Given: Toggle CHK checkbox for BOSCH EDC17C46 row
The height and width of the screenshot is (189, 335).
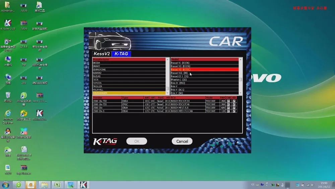Looking at the screenshot, I should click(228, 104).
